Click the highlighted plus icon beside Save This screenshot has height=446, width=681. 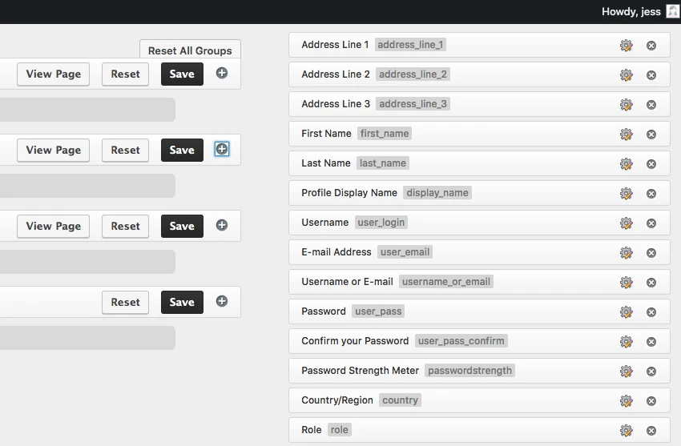tap(221, 149)
